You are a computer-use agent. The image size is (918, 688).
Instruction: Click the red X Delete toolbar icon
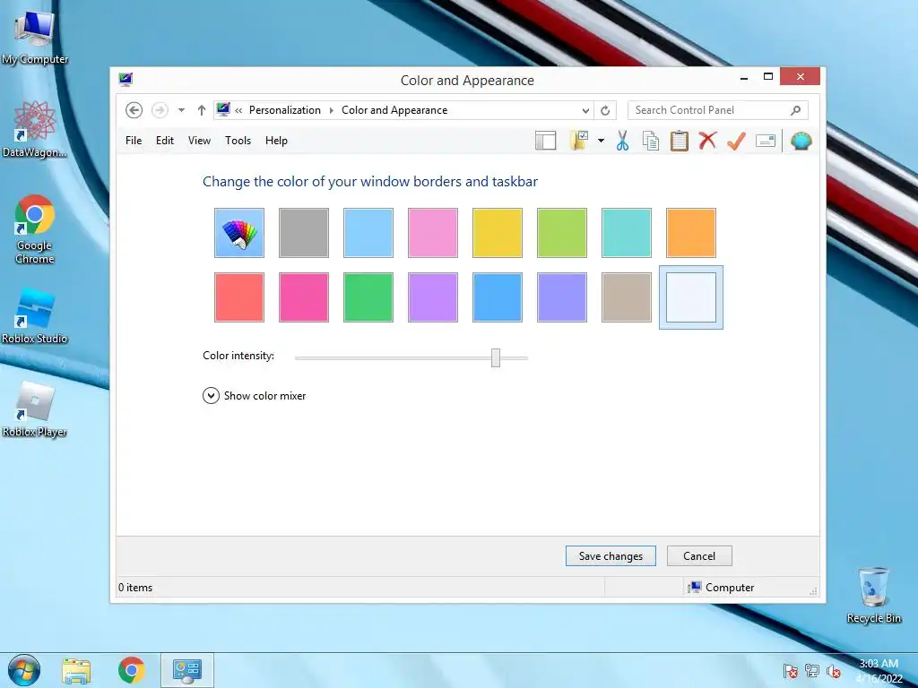708,140
